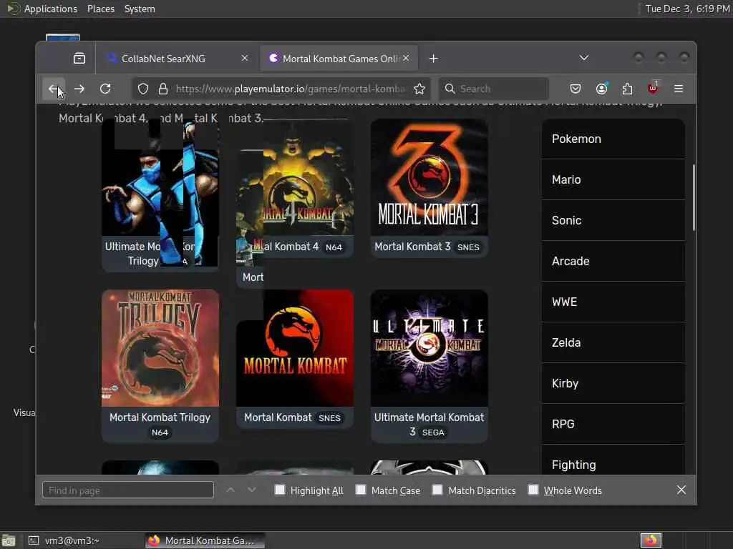Bookmark this page with the star
The width and height of the screenshot is (733, 549).
point(419,89)
